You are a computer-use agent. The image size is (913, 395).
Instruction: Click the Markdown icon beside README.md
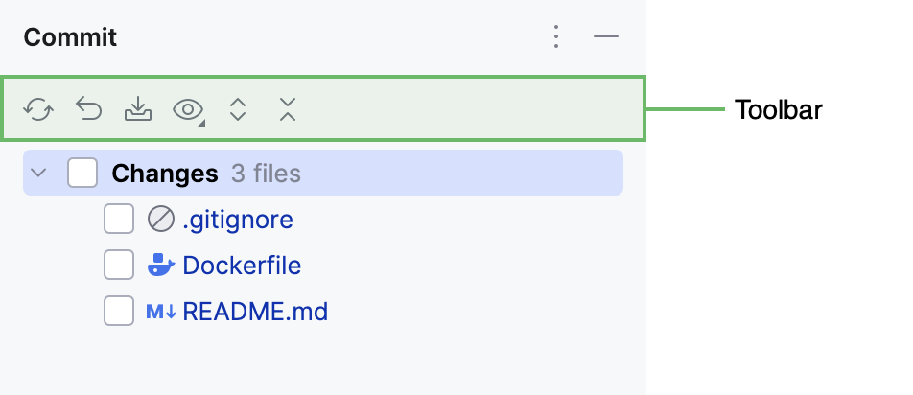160,312
